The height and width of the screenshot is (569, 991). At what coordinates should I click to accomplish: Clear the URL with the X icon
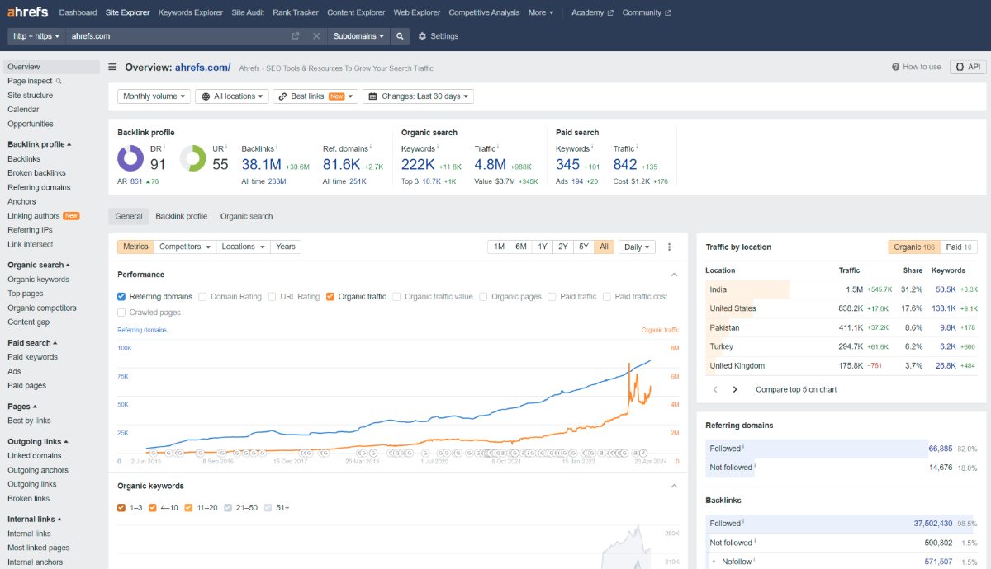point(316,36)
